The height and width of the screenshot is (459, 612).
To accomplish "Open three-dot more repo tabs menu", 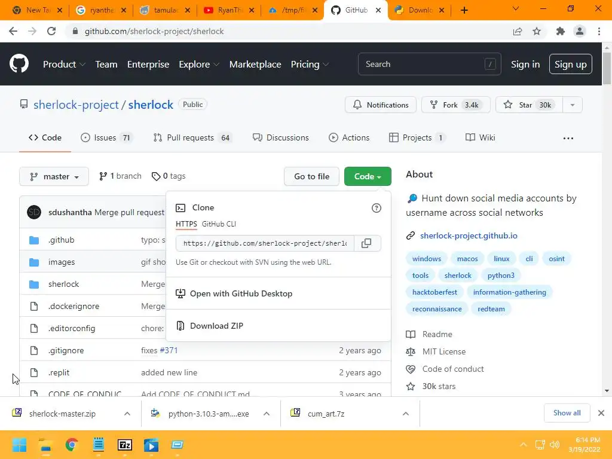I will 568,138.
